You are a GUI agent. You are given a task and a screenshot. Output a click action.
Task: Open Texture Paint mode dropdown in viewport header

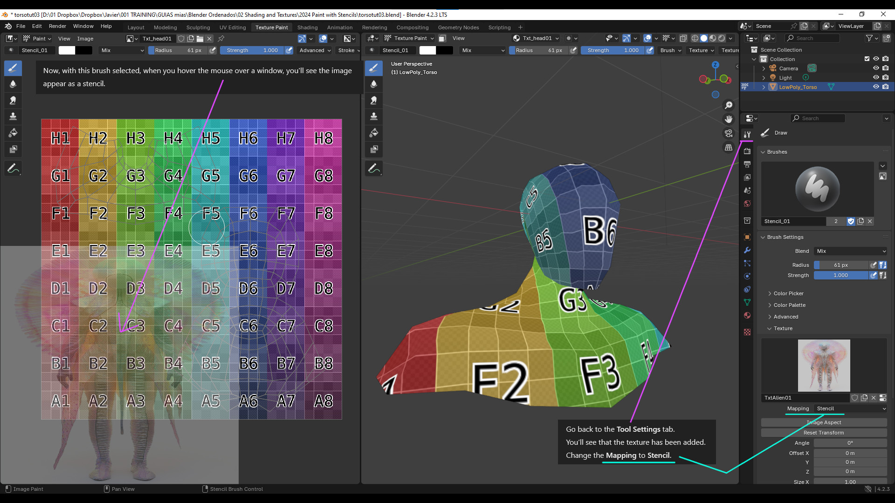pos(409,38)
